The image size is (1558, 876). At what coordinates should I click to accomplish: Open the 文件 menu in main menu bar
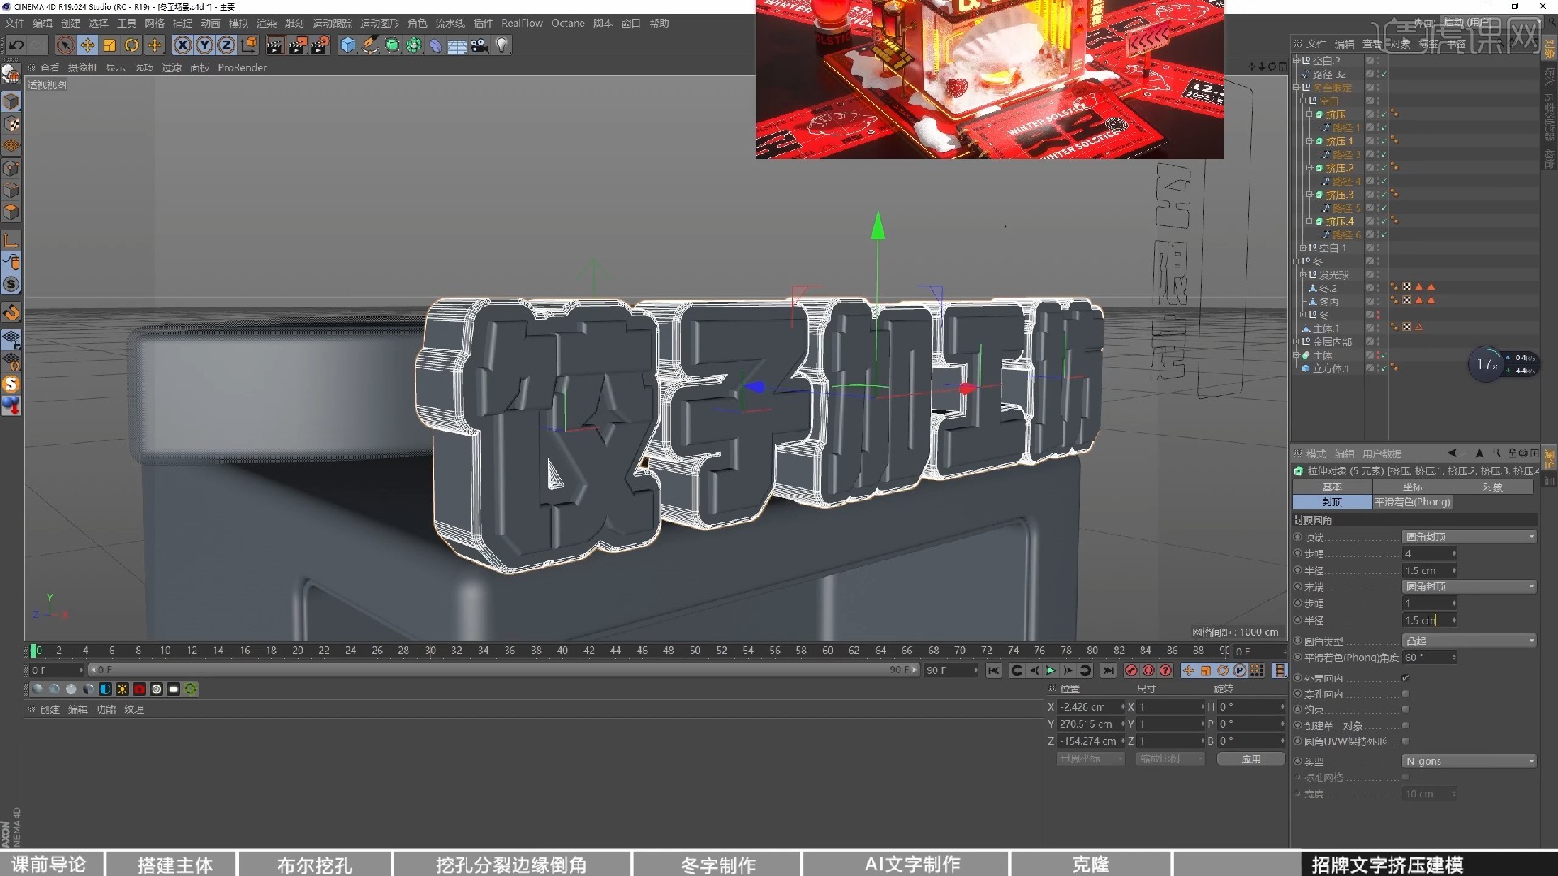[x=15, y=24]
